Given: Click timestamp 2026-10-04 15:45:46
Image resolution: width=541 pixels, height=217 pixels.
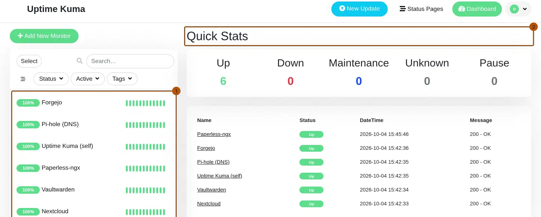Looking at the screenshot, I should coord(384,134).
